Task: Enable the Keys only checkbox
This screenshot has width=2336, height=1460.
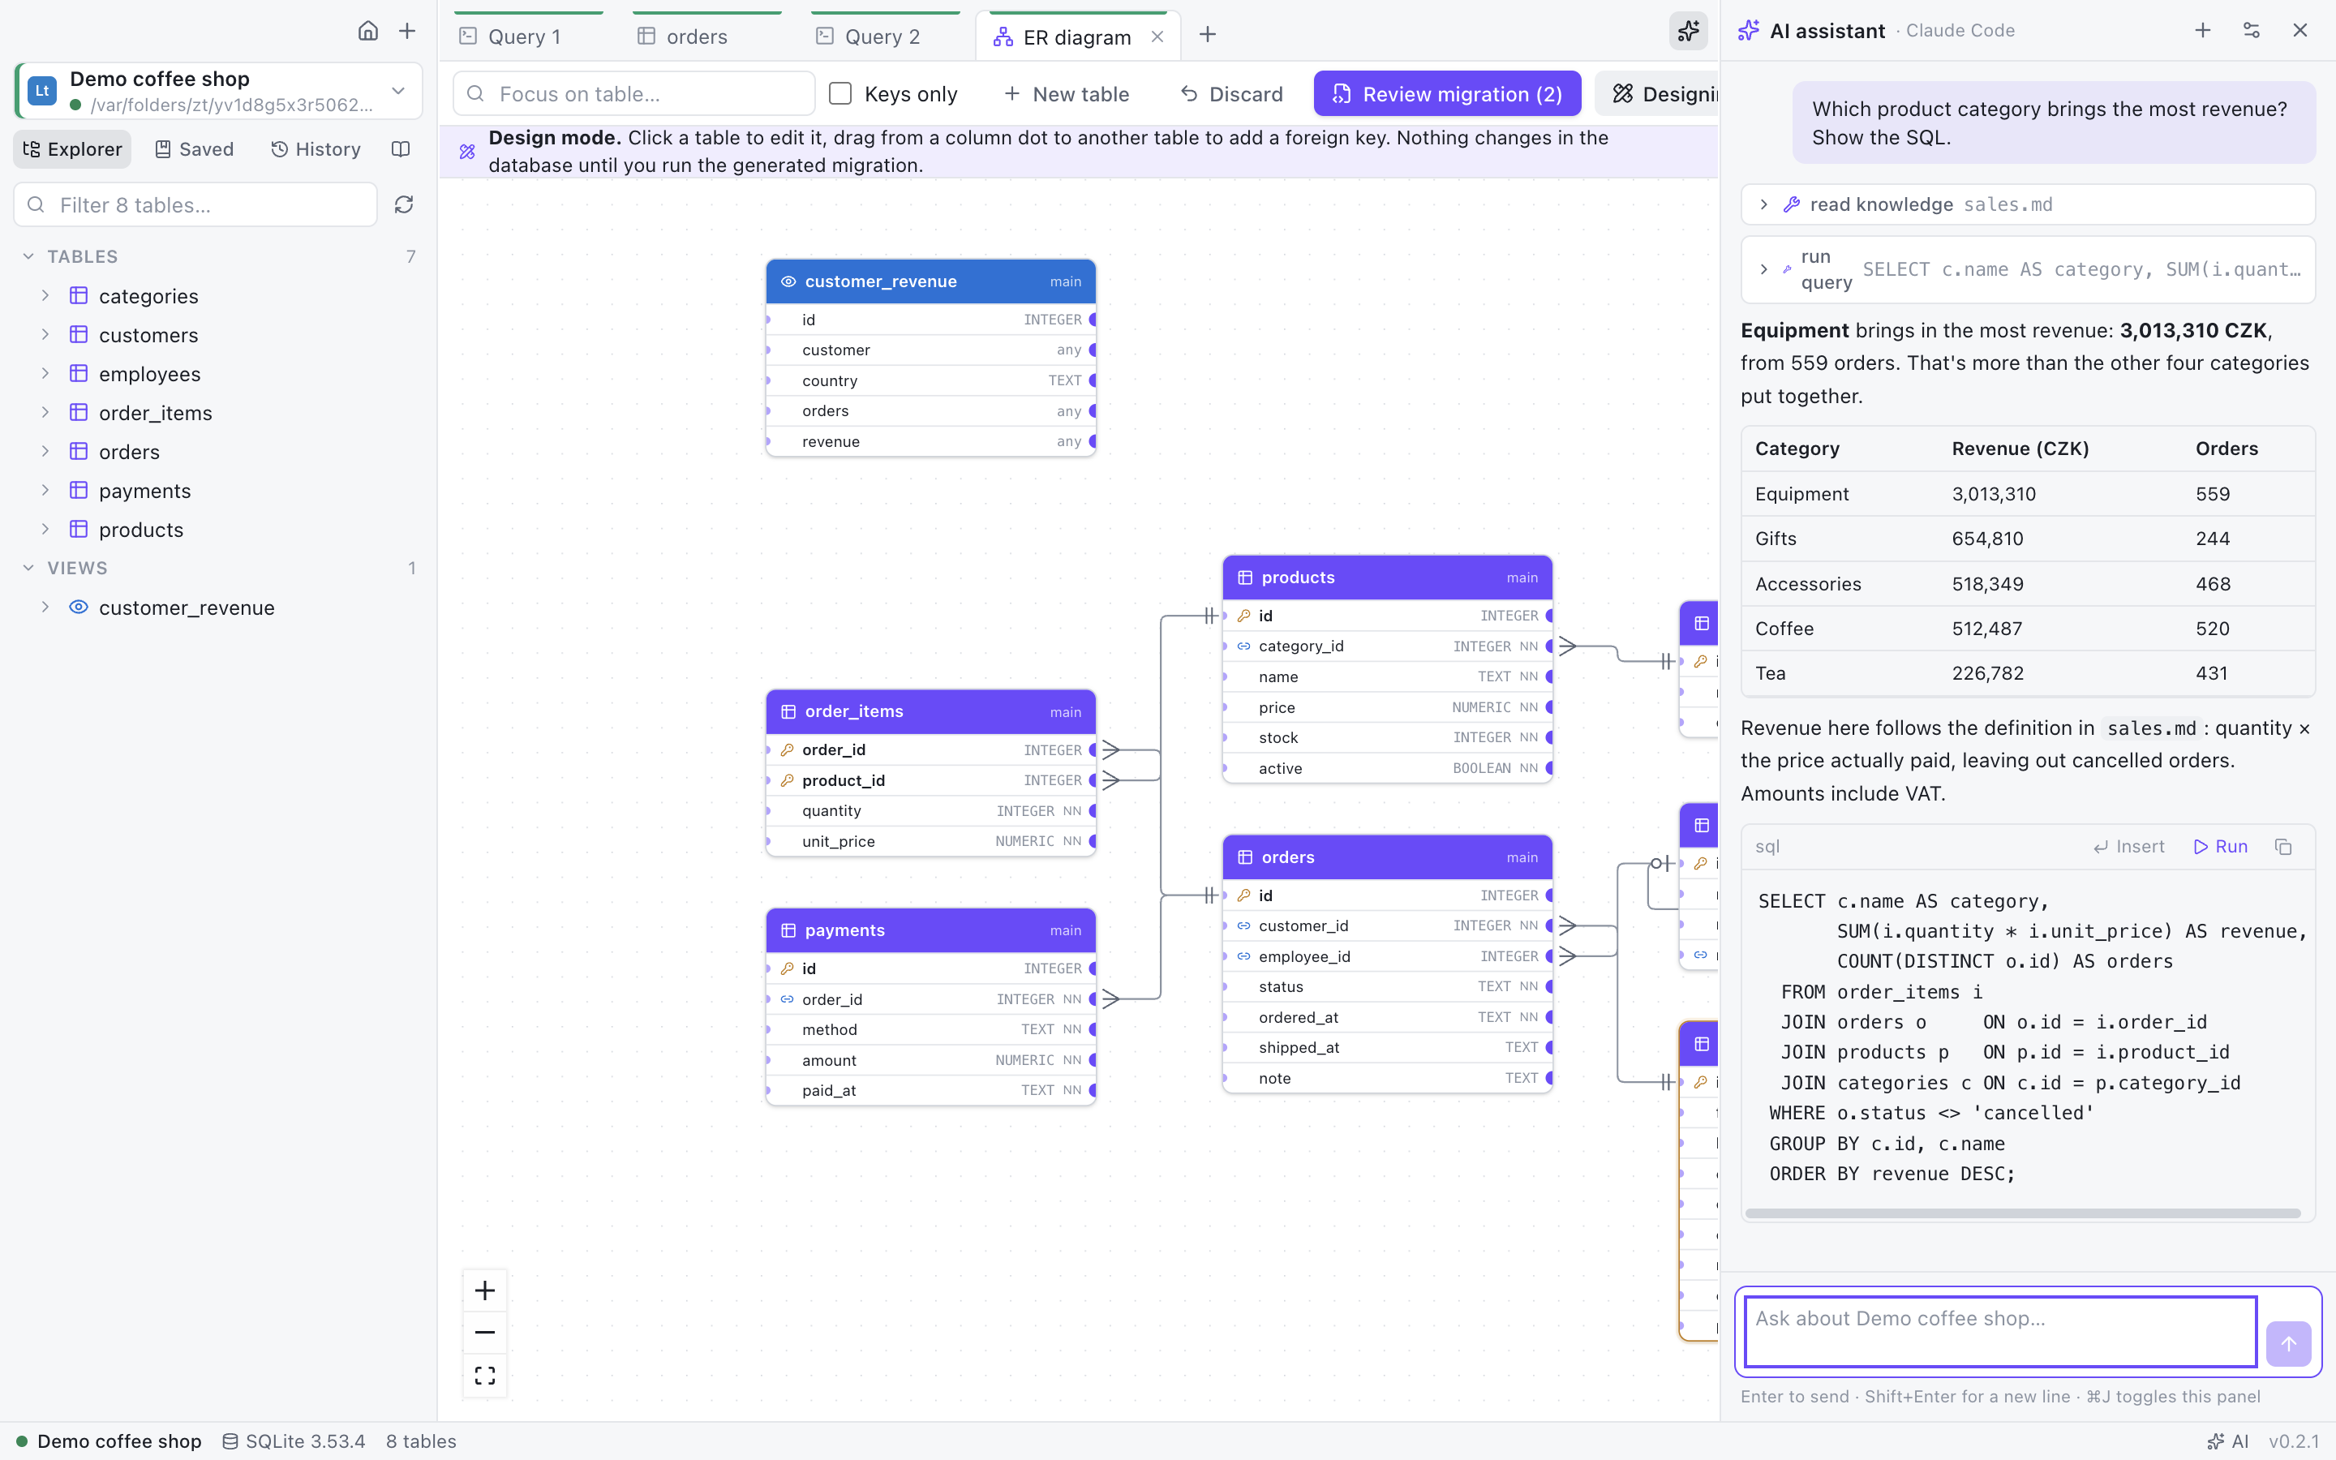Action: click(841, 93)
